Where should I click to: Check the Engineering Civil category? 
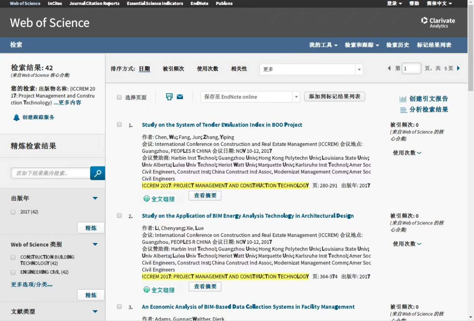pyautogui.click(x=13, y=272)
